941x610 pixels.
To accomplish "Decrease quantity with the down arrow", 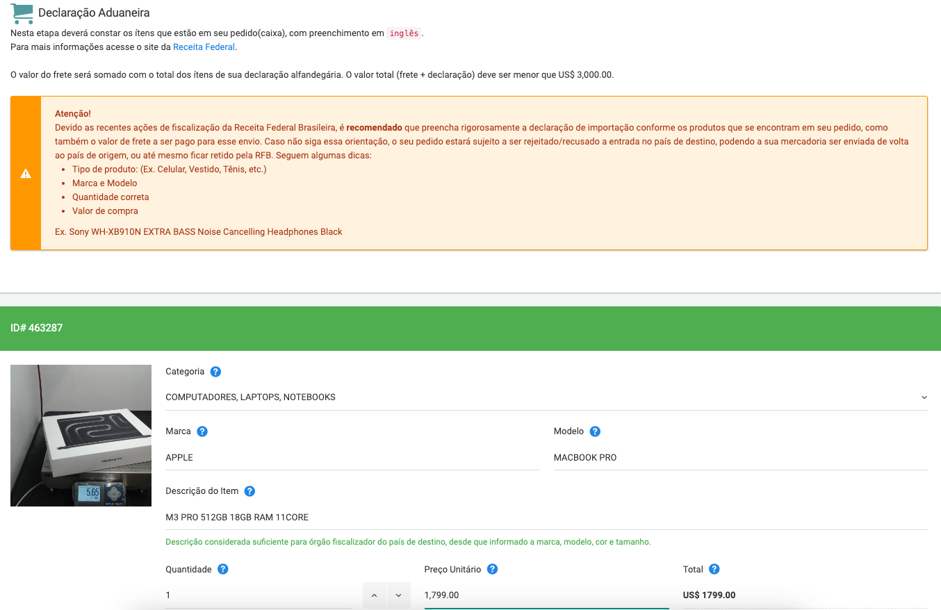I will (398, 595).
